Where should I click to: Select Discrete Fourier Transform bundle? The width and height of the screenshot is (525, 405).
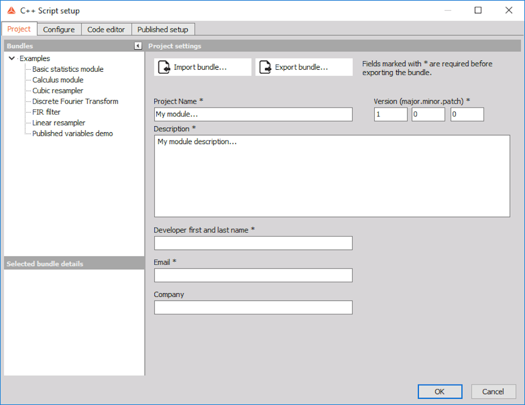point(75,102)
